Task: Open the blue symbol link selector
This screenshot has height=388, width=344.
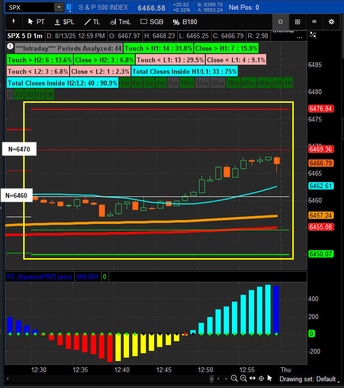Action: (69, 7)
